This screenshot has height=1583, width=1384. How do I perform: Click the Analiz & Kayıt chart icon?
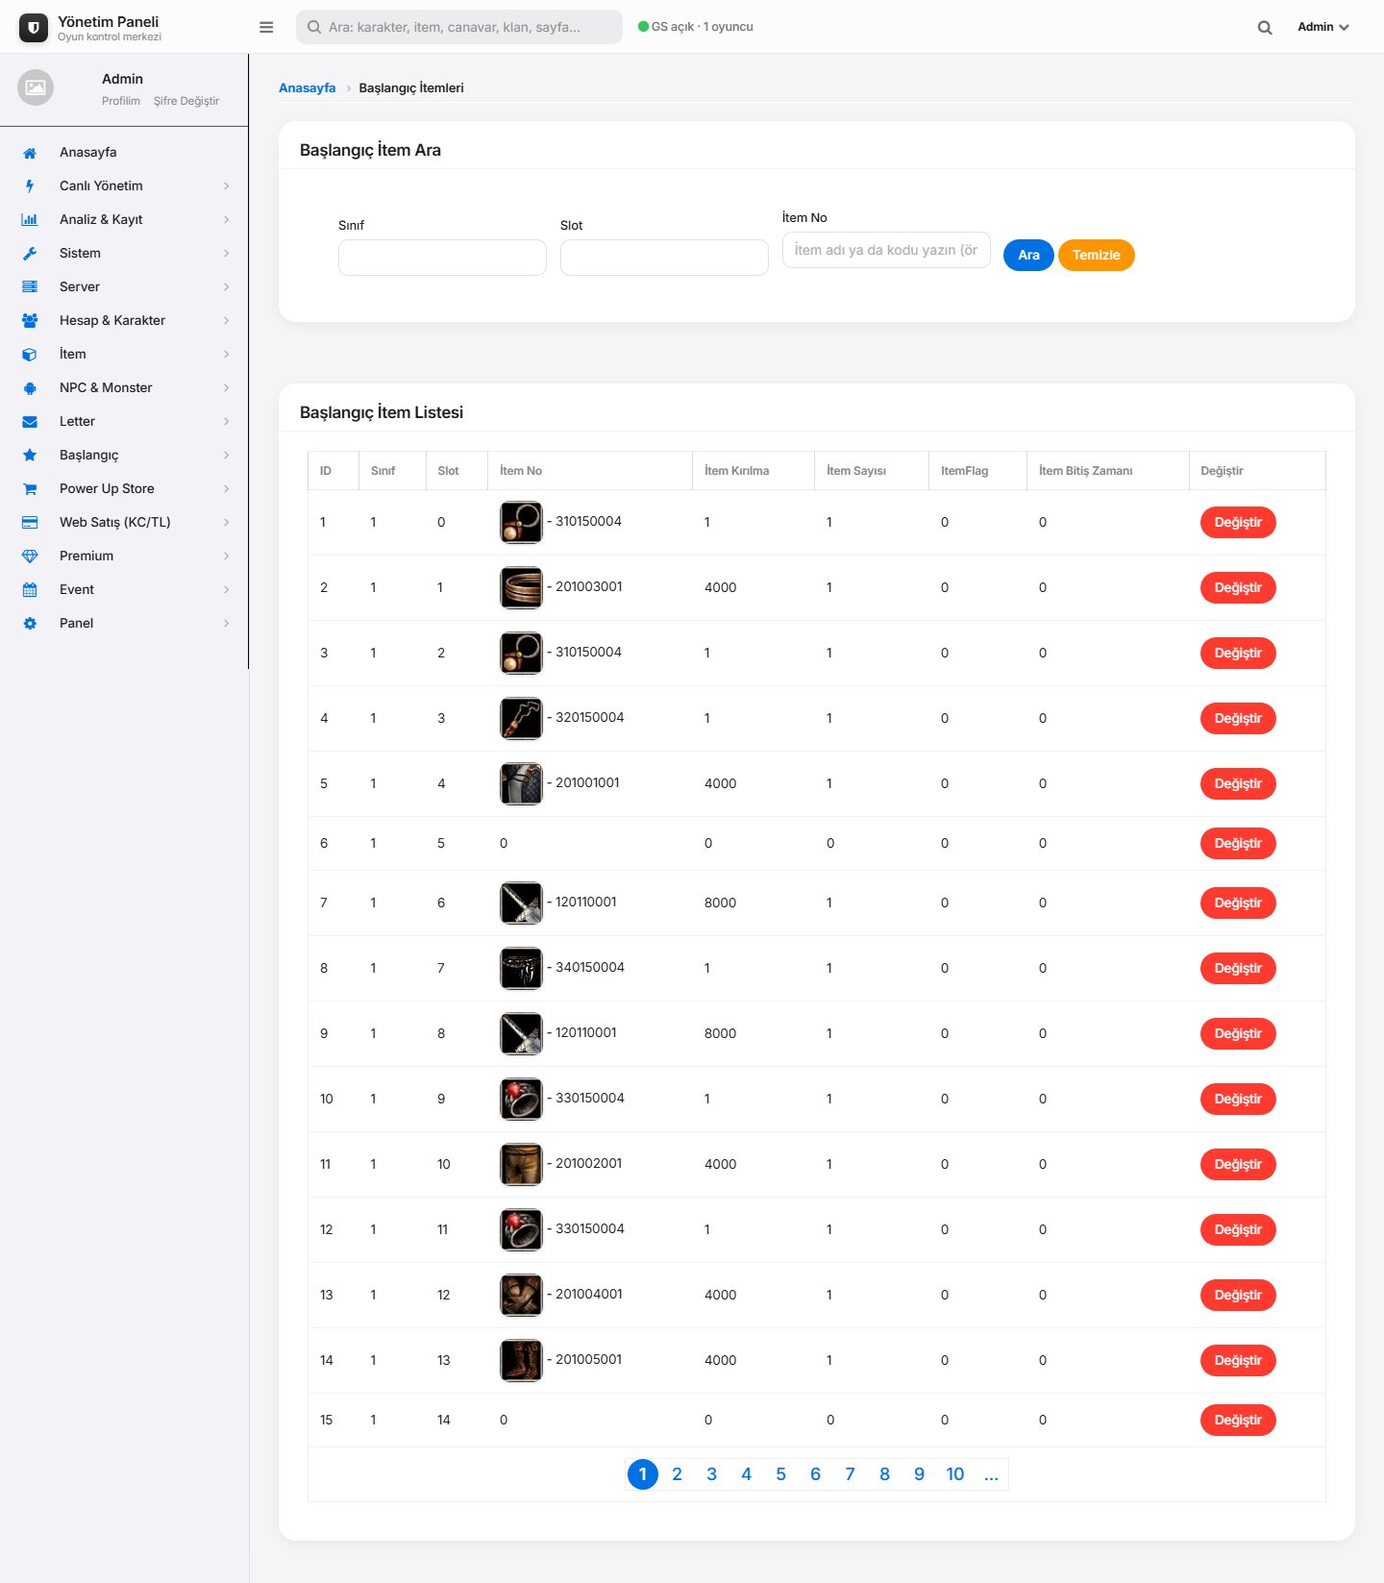pyautogui.click(x=30, y=220)
